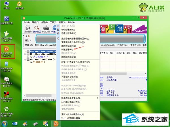Click 备份分区表 (F9) menu entry
Viewport: 170px width, 127px height.
[68, 29]
